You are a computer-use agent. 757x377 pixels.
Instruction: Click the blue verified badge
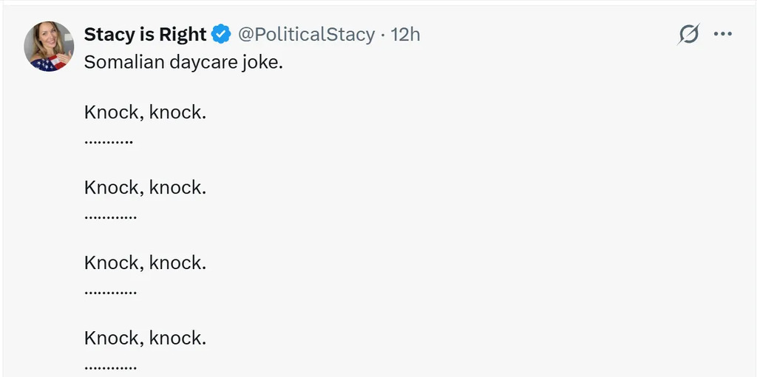click(x=221, y=34)
